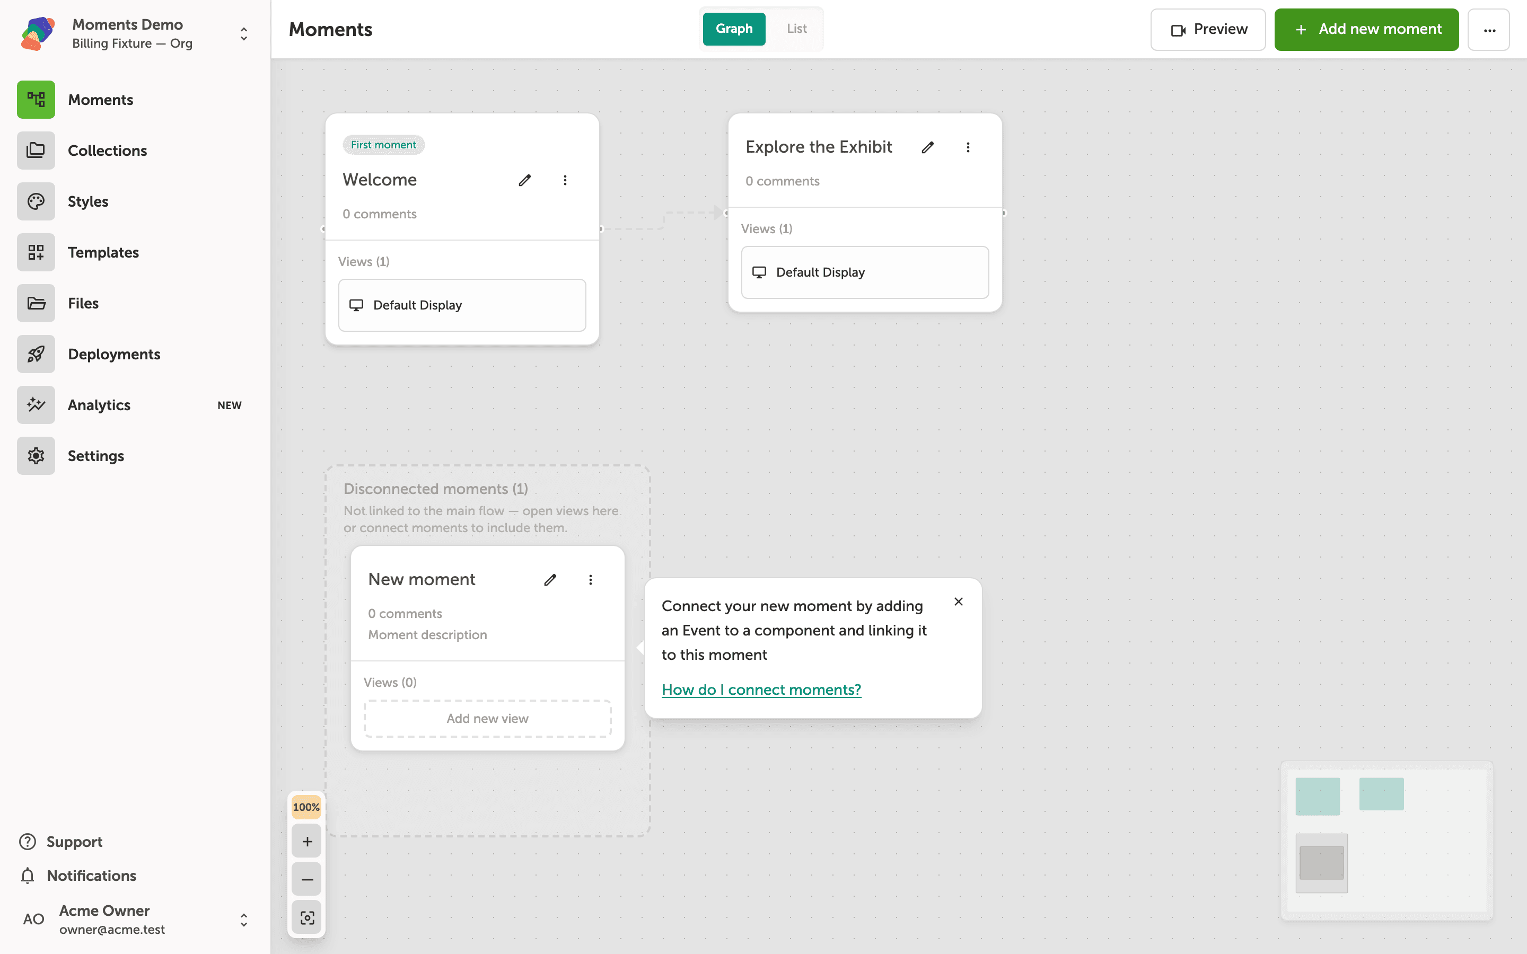Click the 100% zoom level indicator

coord(306,807)
